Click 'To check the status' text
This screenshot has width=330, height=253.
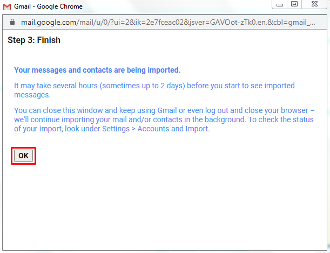[281, 120]
